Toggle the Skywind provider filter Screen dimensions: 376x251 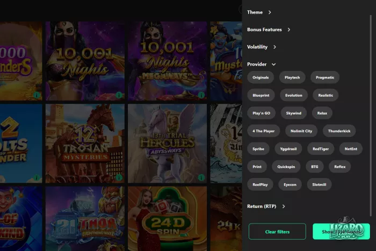tap(294, 113)
